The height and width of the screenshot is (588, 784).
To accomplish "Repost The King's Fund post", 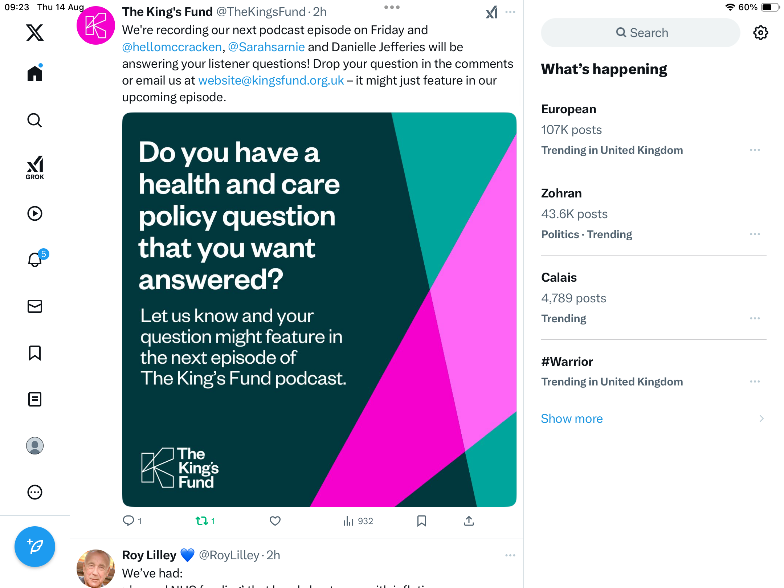I will pyautogui.click(x=202, y=521).
